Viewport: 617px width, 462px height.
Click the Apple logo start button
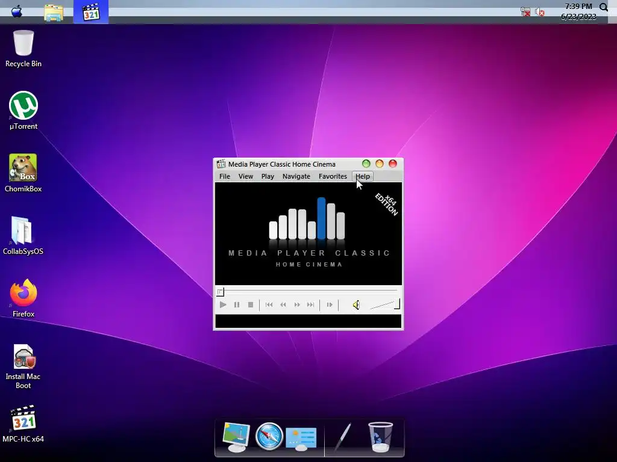click(16, 11)
